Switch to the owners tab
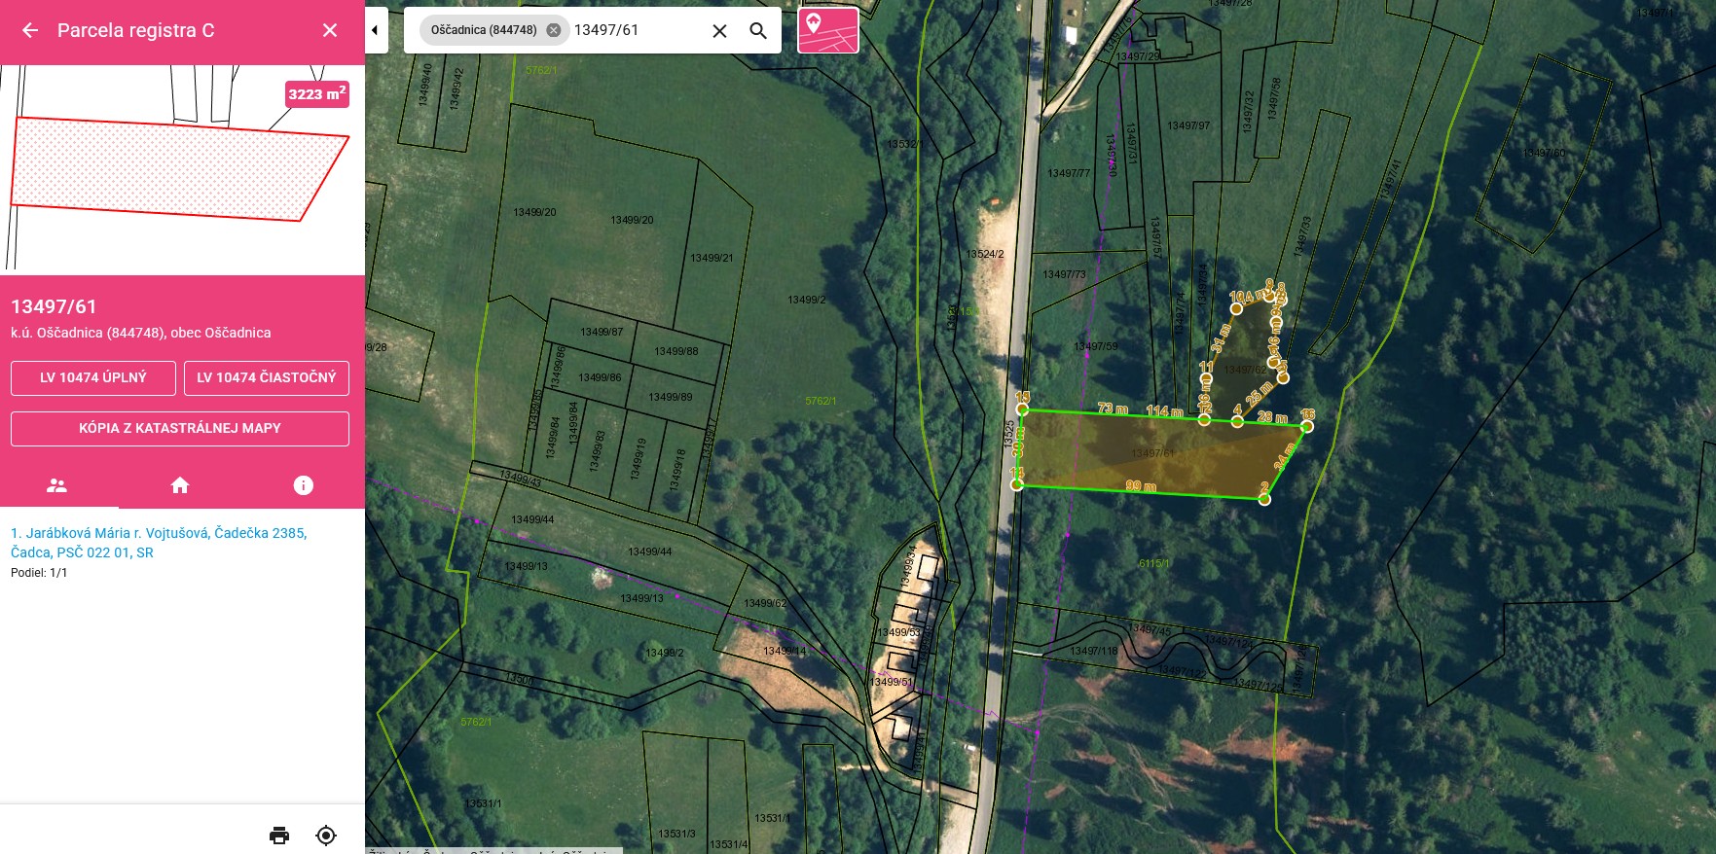 (x=57, y=485)
